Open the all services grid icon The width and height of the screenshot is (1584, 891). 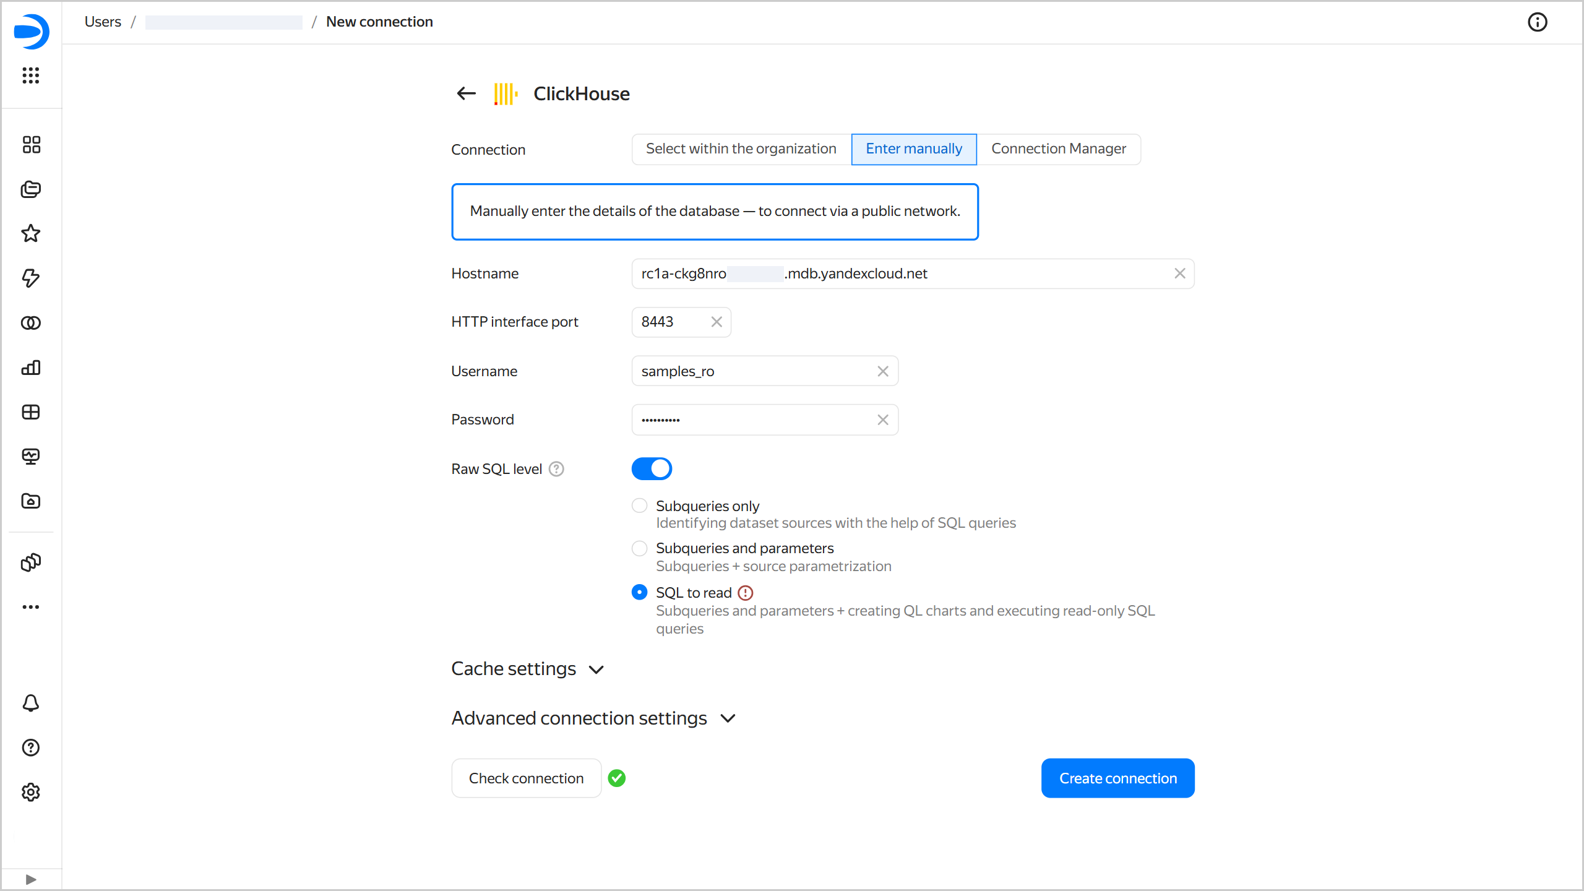[31, 75]
